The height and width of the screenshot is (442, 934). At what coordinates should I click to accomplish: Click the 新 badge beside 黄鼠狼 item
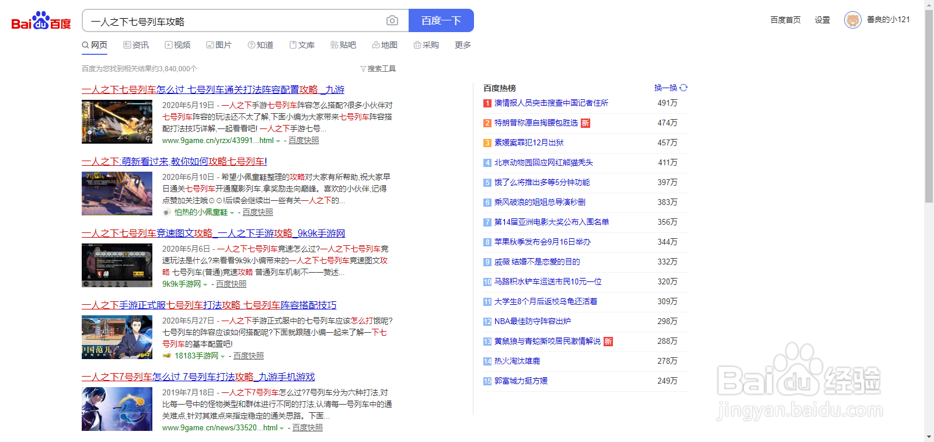(x=608, y=342)
